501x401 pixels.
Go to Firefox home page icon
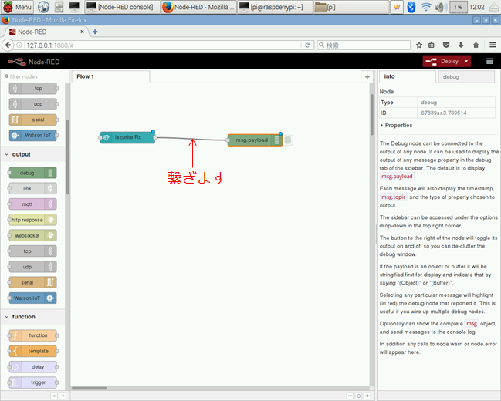[476, 45]
